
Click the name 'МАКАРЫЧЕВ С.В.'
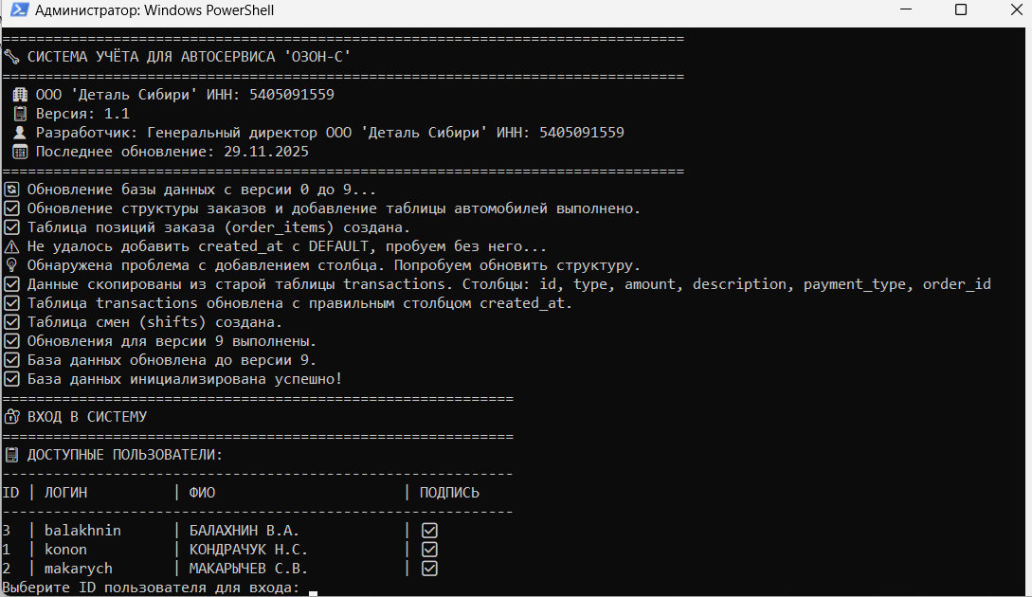(x=248, y=568)
